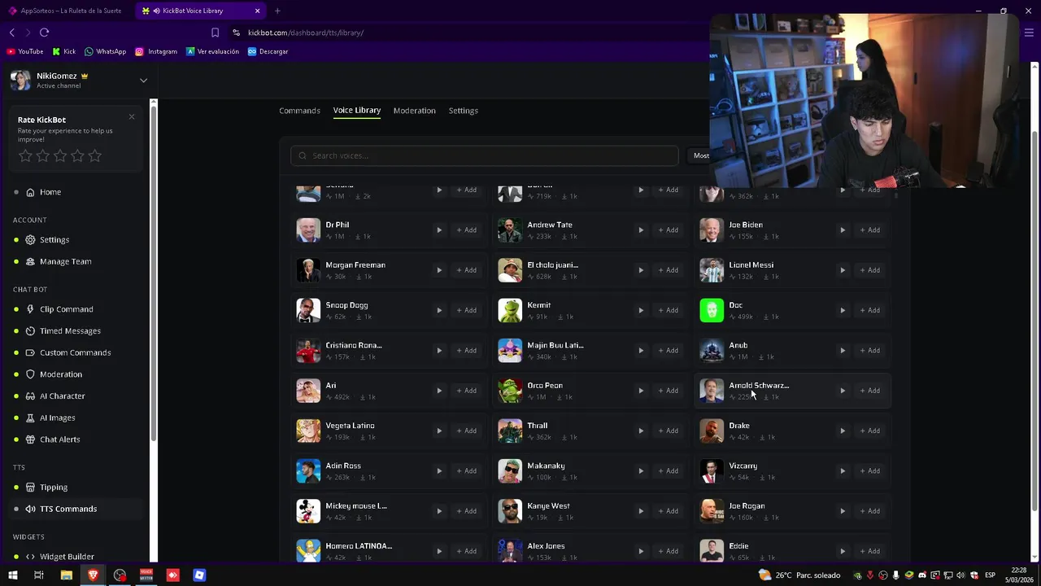Open Custom Commands page
The height and width of the screenshot is (586, 1041).
[75, 352]
